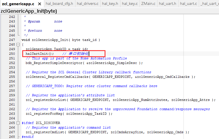
Task: Click the application's attribute list comment
Action: click(x=70, y=95)
